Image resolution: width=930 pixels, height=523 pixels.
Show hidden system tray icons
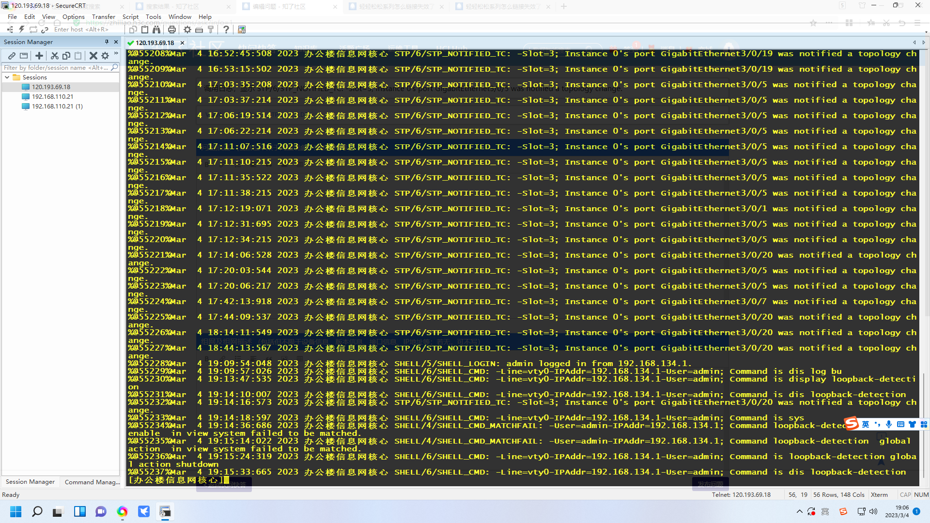coord(799,511)
